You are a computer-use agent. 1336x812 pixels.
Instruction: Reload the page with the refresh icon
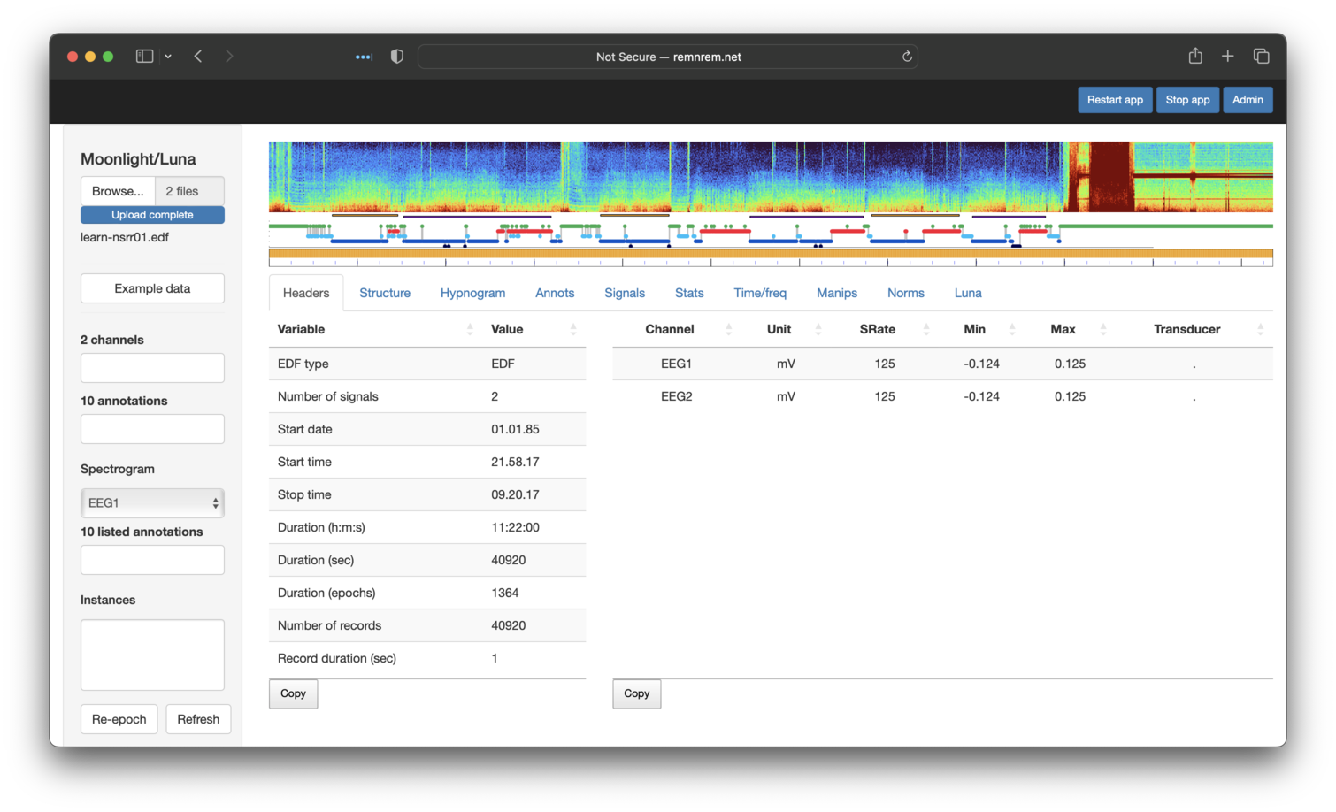907,57
